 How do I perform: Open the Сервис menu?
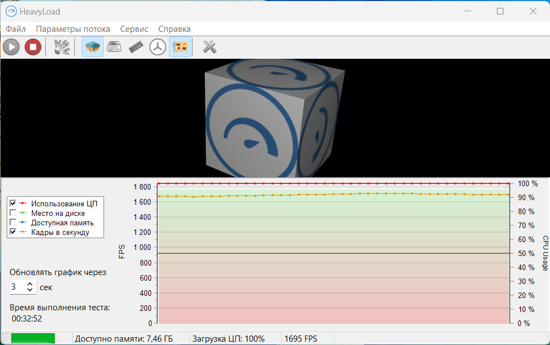click(134, 29)
